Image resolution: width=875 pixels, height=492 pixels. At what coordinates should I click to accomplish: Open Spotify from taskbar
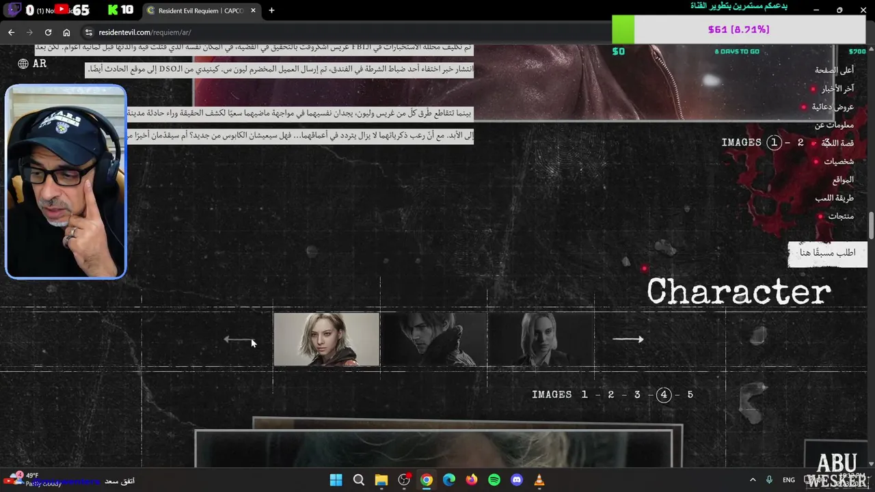tap(494, 480)
